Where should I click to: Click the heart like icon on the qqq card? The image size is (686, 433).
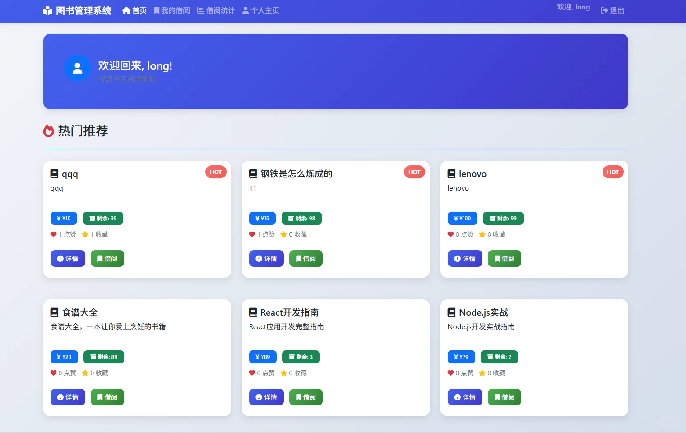coord(53,234)
